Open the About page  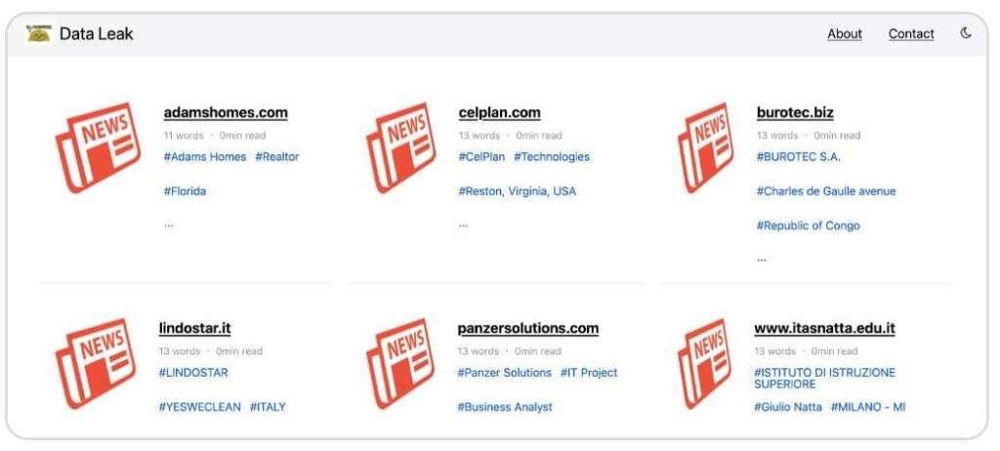[x=845, y=34]
